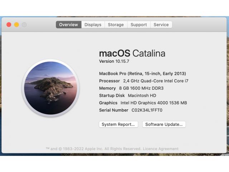
Task: Open System Report
Action: [118, 124]
